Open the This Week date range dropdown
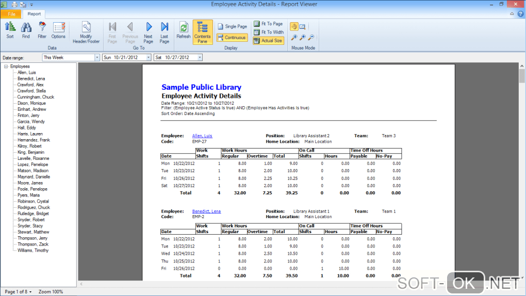This screenshot has width=526, height=296. click(97, 57)
